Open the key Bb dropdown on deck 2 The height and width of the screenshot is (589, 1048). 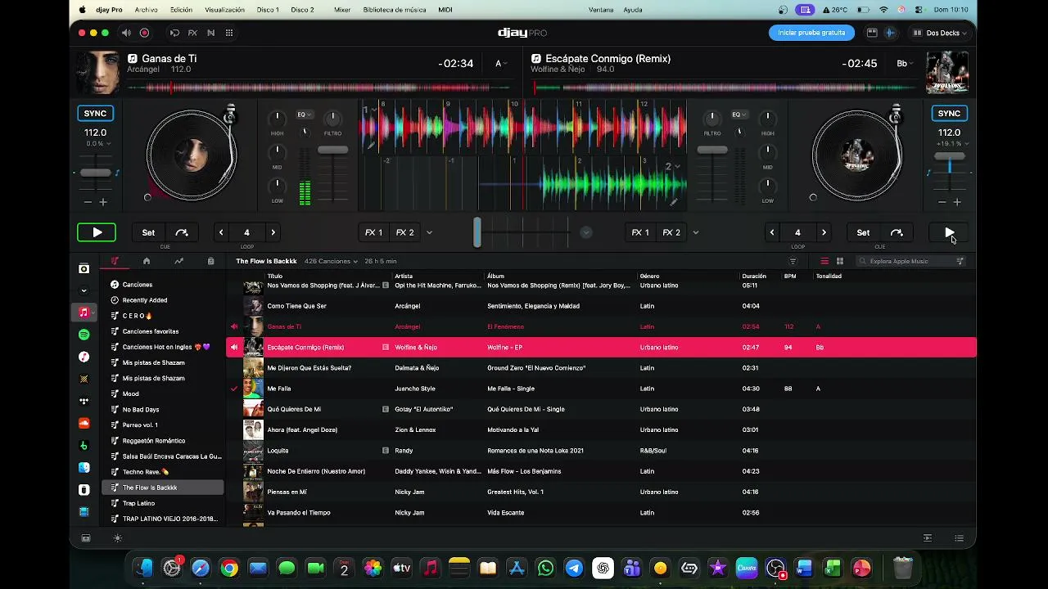point(904,64)
